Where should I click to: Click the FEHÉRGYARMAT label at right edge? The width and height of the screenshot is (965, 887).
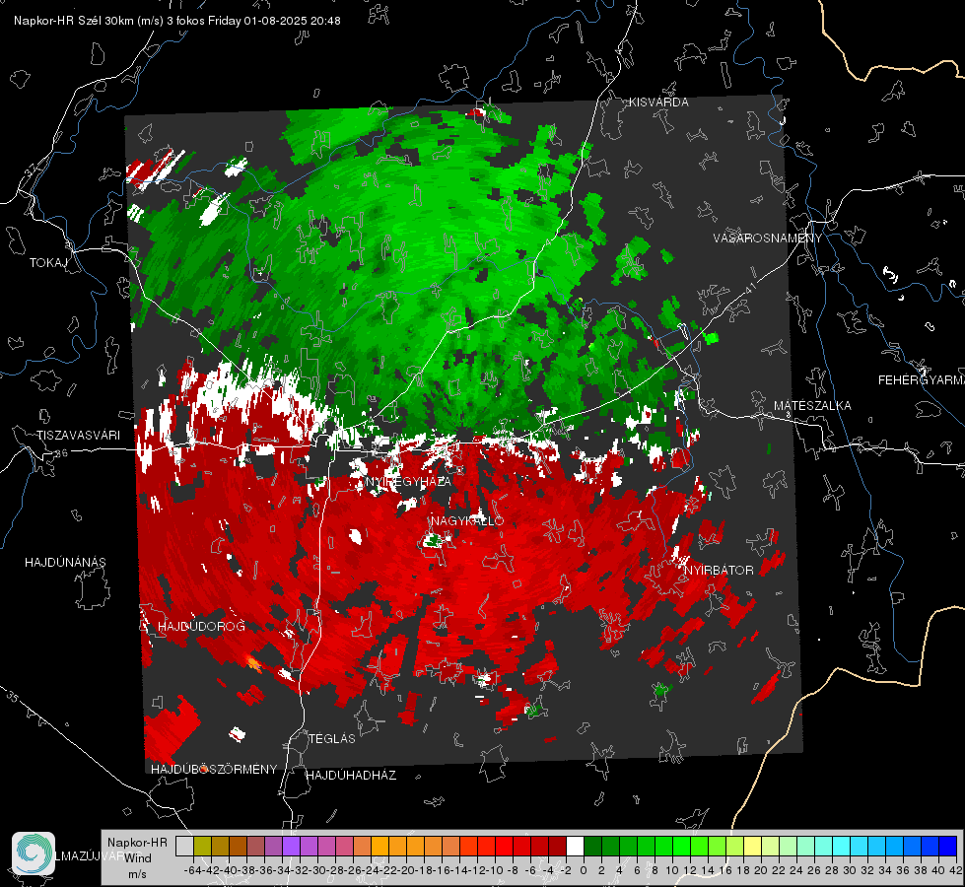(x=921, y=380)
